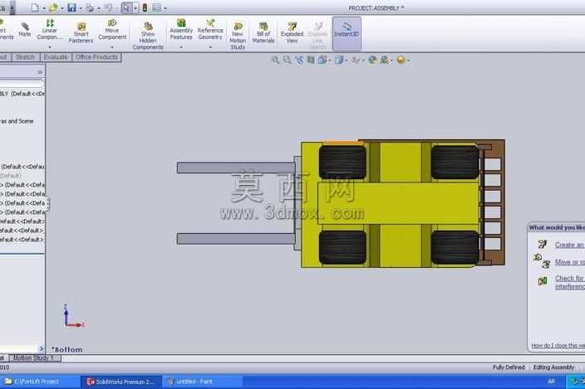Image resolution: width=585 pixels, height=389 pixels.
Task: Click the '*Bottom' view label
Action: (x=67, y=349)
